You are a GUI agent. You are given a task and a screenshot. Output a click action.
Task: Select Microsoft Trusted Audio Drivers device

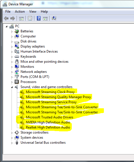pos(50,117)
